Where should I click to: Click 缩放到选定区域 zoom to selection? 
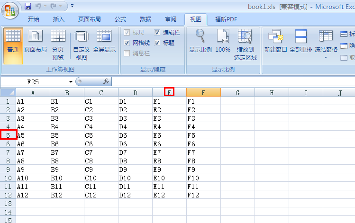(245, 45)
